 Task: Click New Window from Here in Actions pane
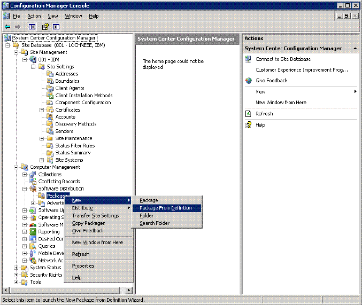click(x=281, y=103)
